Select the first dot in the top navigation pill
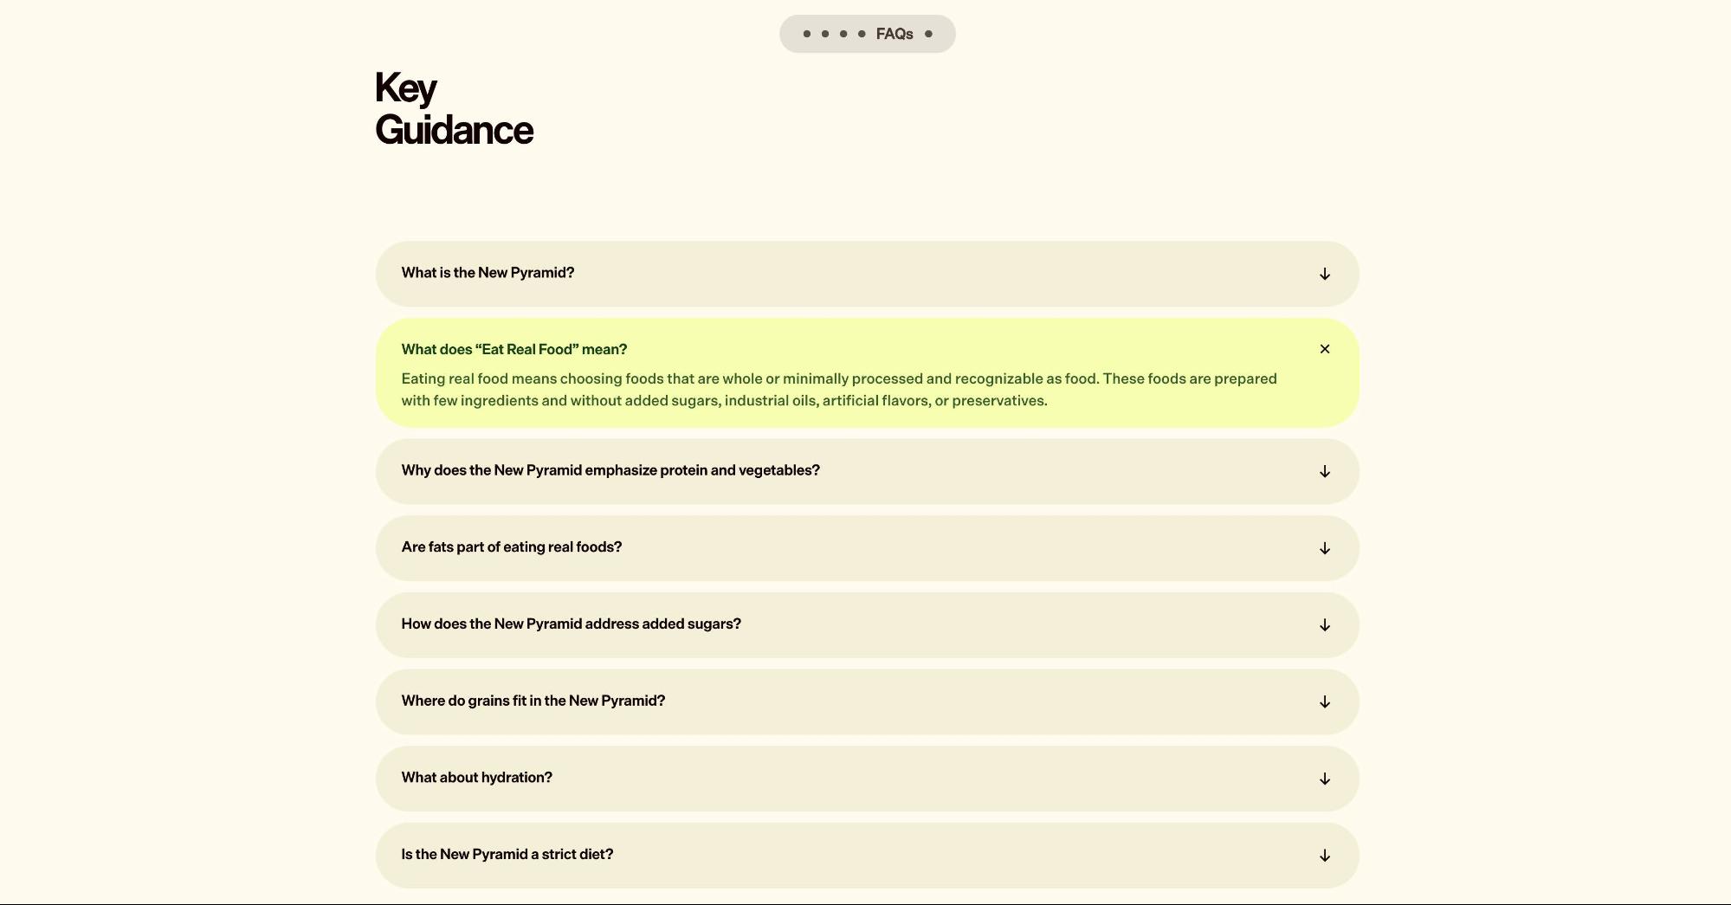Screen dimensions: 1731x905 806,34
